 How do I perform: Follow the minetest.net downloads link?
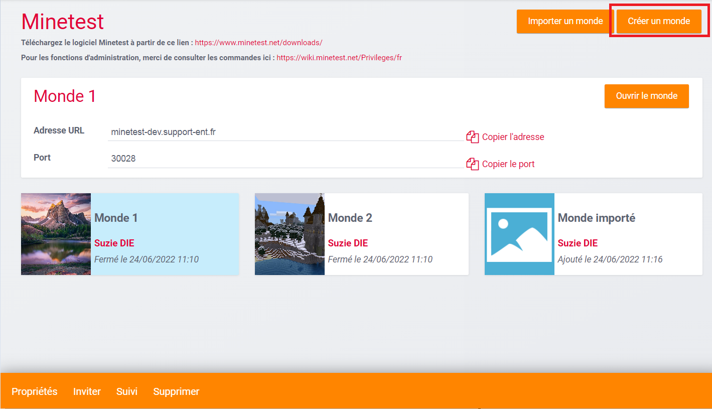(x=258, y=43)
